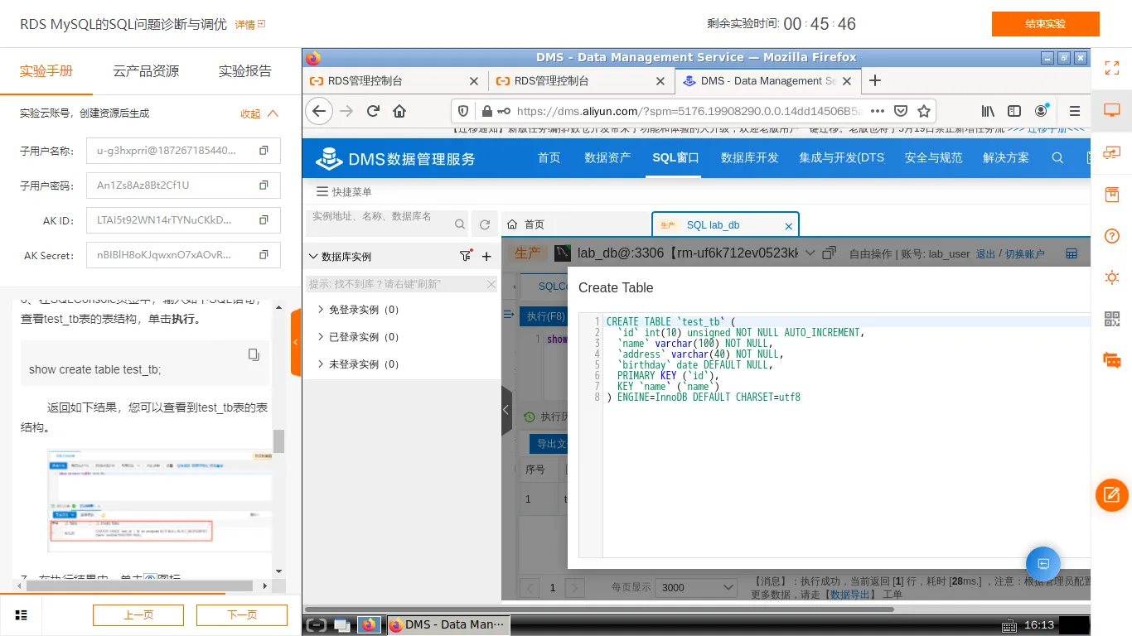Screen dimensions: 1132x636
Task: Open a new Firefox tab
Action: coord(874,80)
